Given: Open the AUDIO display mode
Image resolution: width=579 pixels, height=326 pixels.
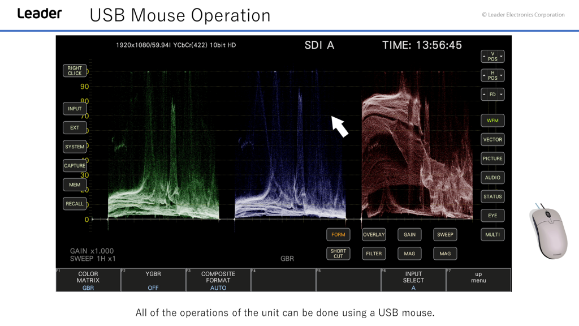Looking at the screenshot, I should 492,178.
